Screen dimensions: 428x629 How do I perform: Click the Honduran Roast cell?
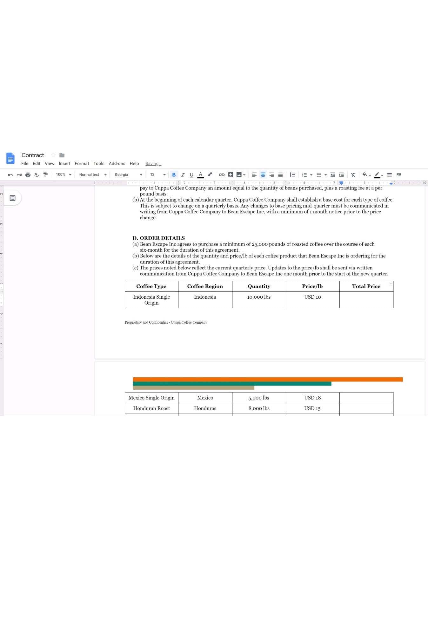coord(151,409)
